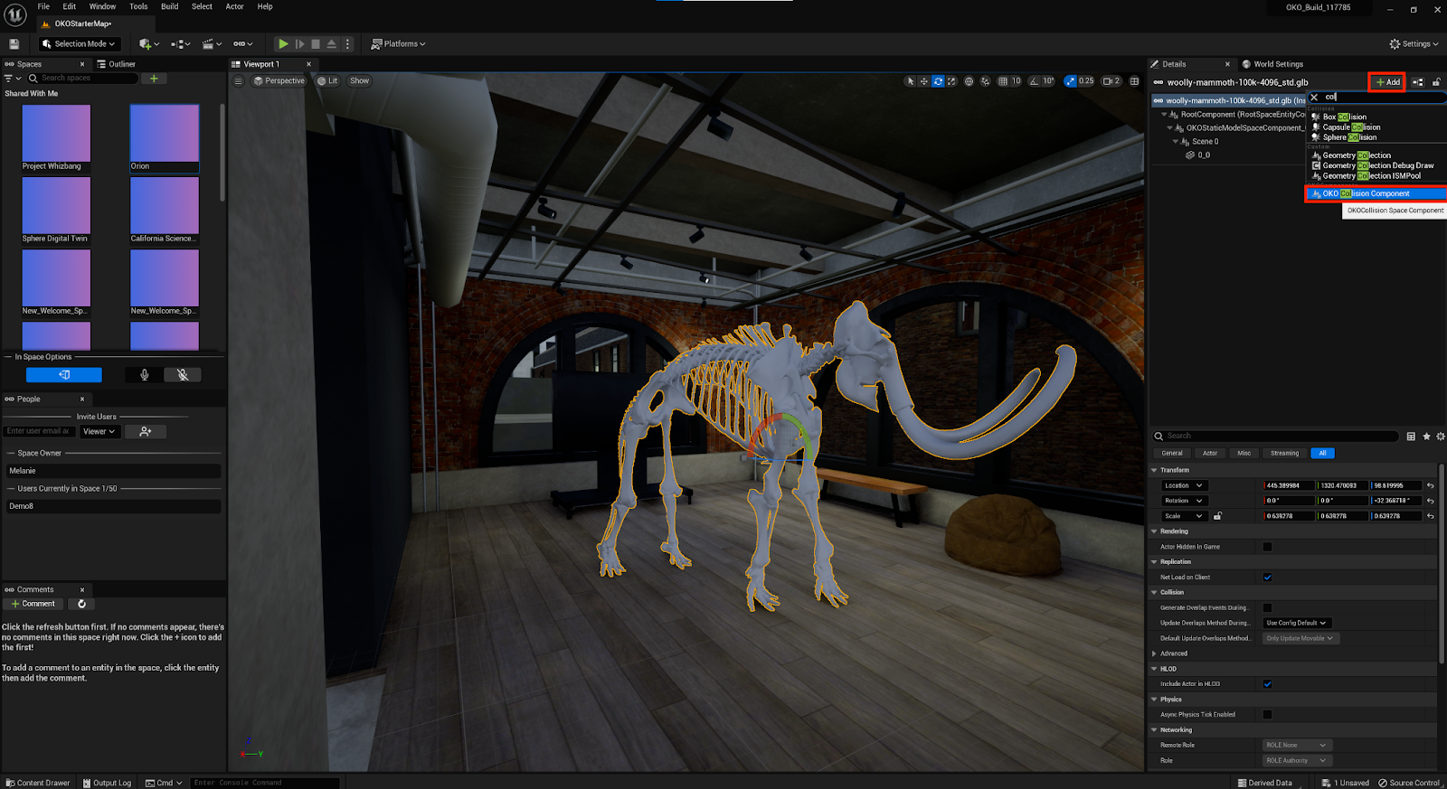
Task: Enable Actor Hidden In Game checkbox
Action: coord(1267,547)
